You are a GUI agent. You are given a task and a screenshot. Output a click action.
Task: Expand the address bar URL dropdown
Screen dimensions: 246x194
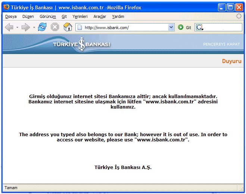[171, 28]
